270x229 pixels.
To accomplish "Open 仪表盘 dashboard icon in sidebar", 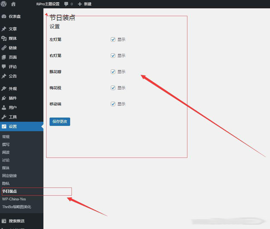I will click(x=4, y=16).
